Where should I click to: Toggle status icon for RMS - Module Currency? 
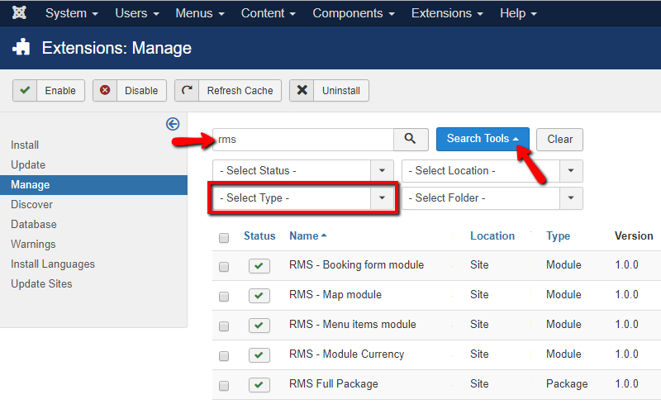tap(259, 355)
